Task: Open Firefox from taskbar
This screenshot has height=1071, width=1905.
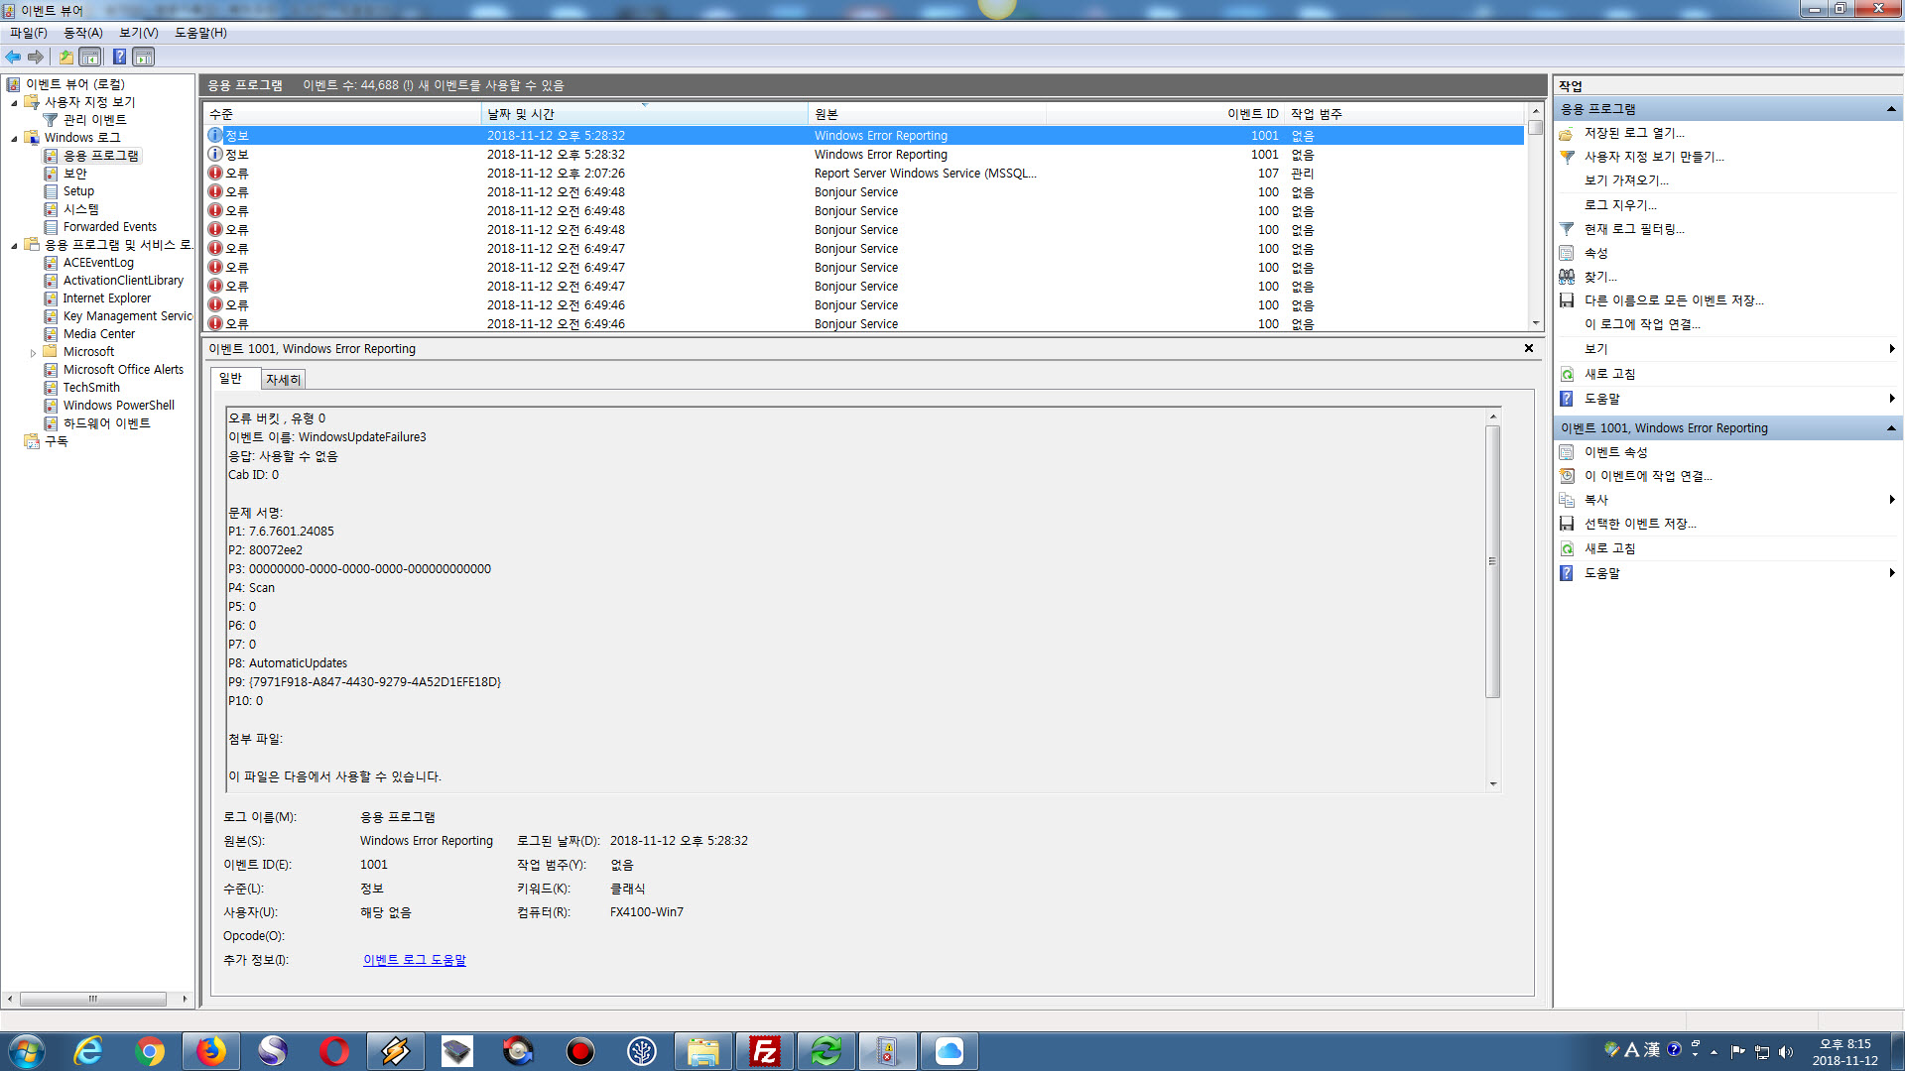Action: click(x=211, y=1051)
